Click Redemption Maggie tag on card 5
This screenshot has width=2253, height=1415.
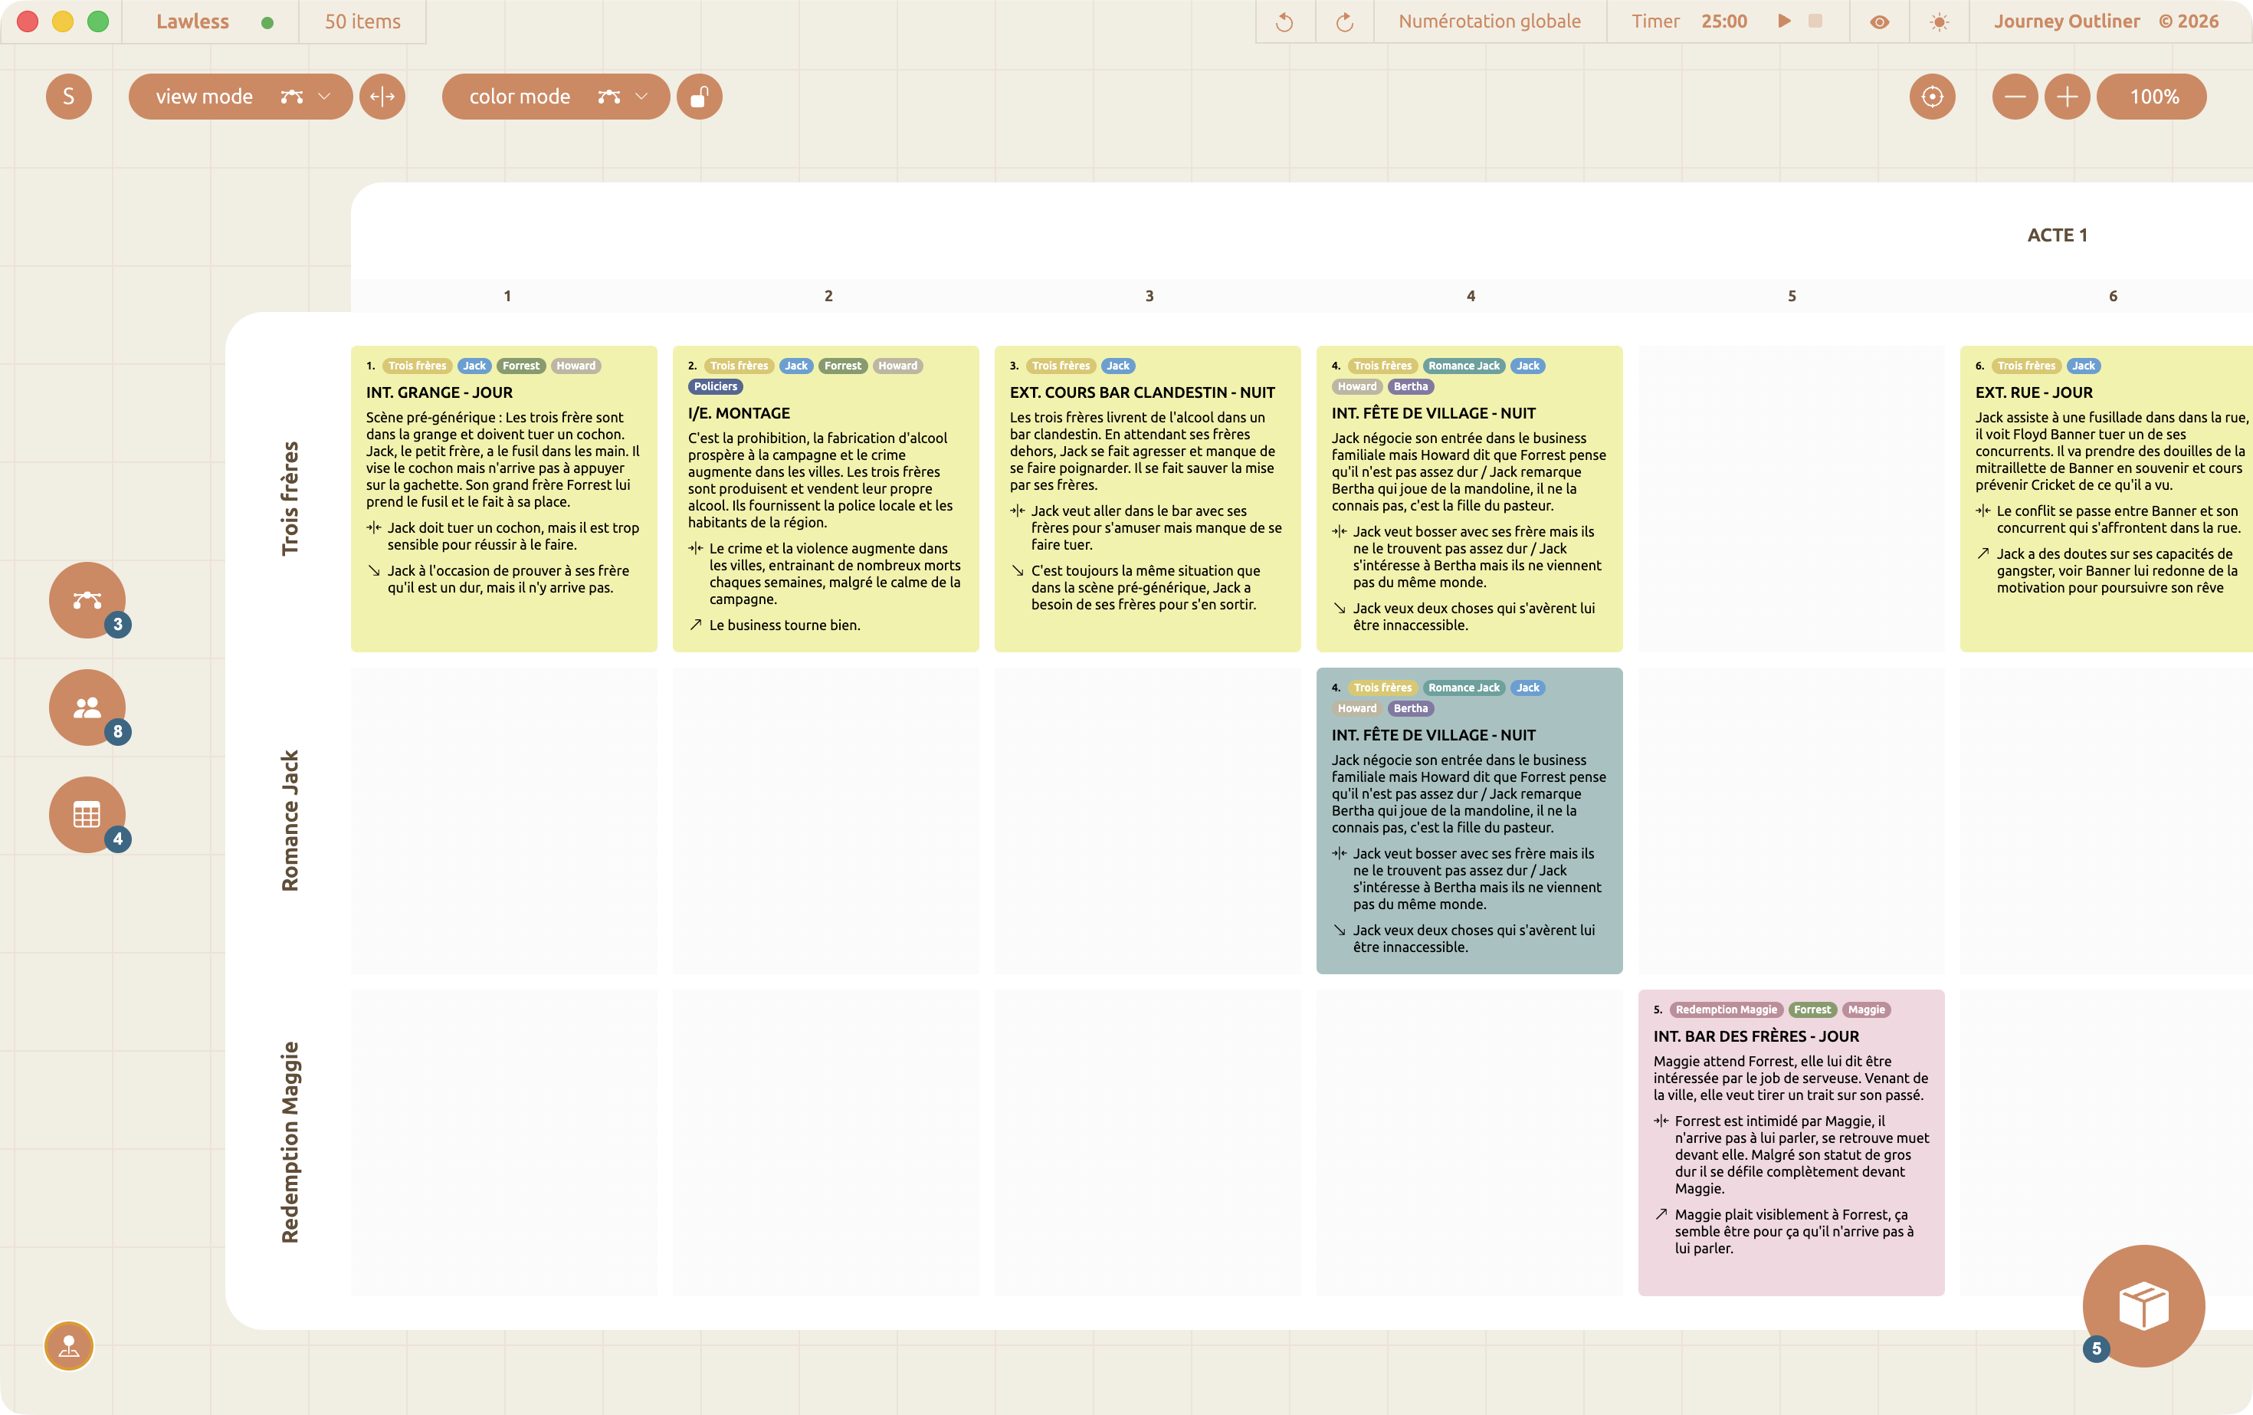(1725, 1010)
